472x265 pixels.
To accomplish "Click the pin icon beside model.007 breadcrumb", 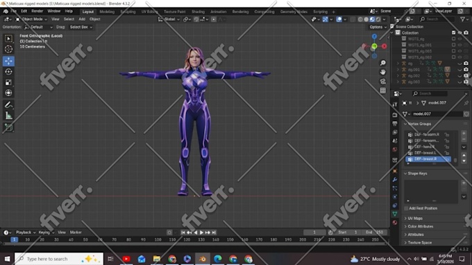I will pyautogui.click(x=466, y=103).
